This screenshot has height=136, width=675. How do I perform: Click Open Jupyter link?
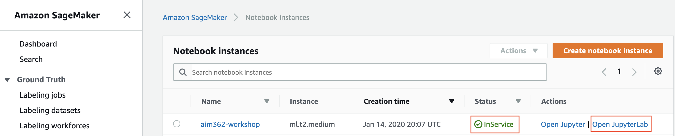pyautogui.click(x=563, y=124)
